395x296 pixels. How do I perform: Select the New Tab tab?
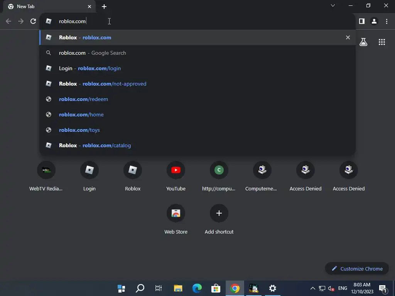tap(49, 7)
